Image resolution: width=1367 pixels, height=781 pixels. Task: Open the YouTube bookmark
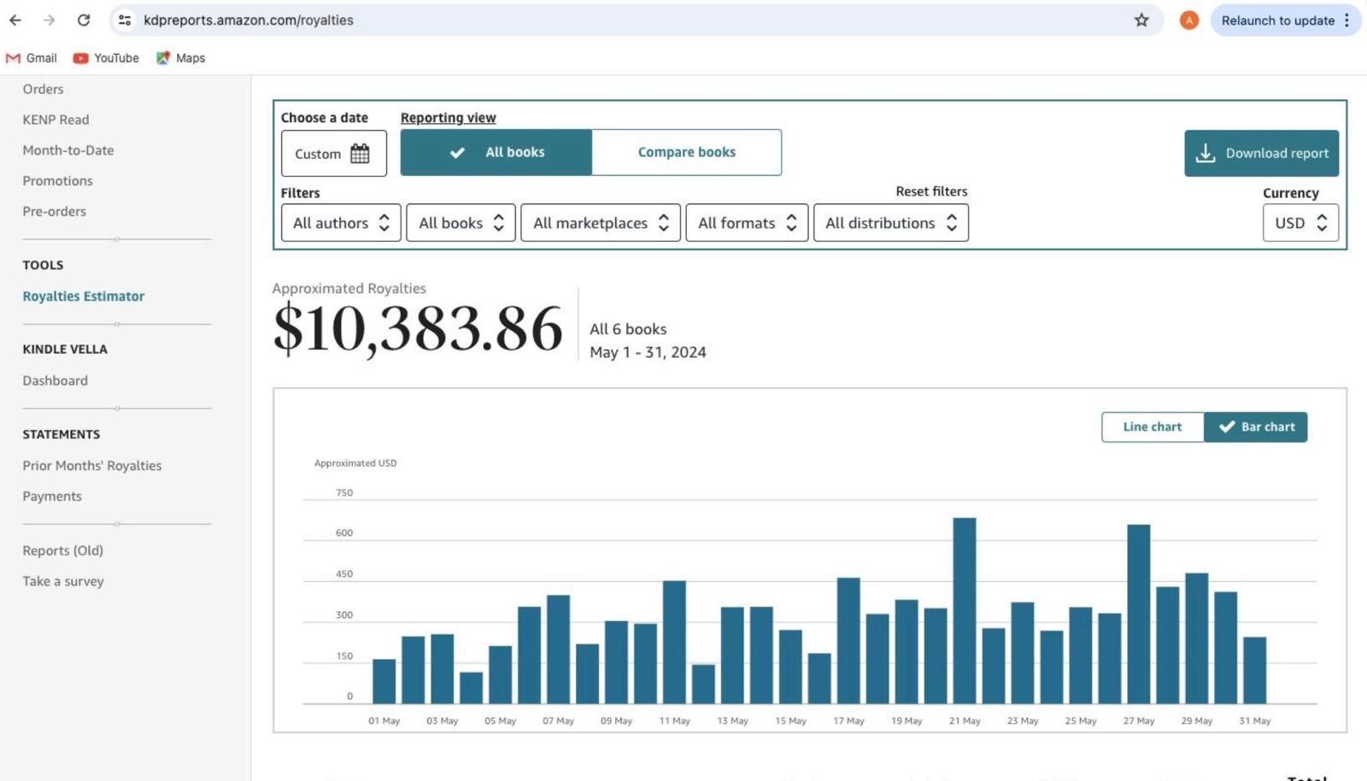pos(106,58)
